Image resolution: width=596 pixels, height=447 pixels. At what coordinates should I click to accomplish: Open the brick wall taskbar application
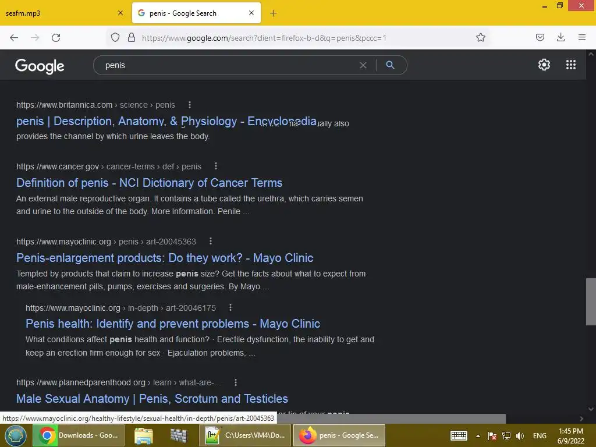tap(179, 435)
